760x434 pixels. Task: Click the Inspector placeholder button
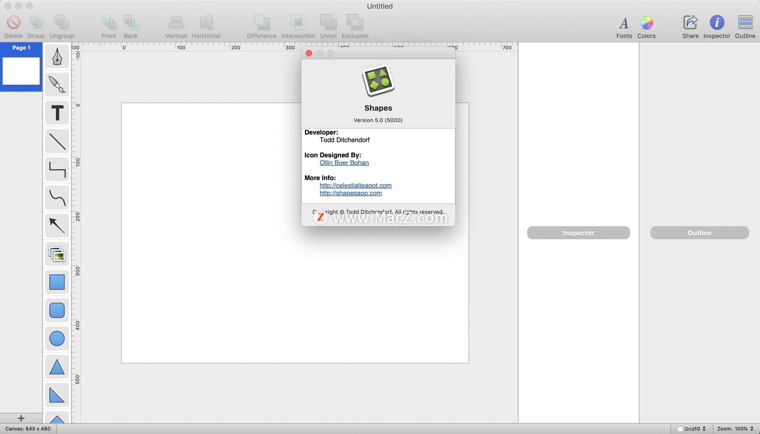tap(578, 233)
